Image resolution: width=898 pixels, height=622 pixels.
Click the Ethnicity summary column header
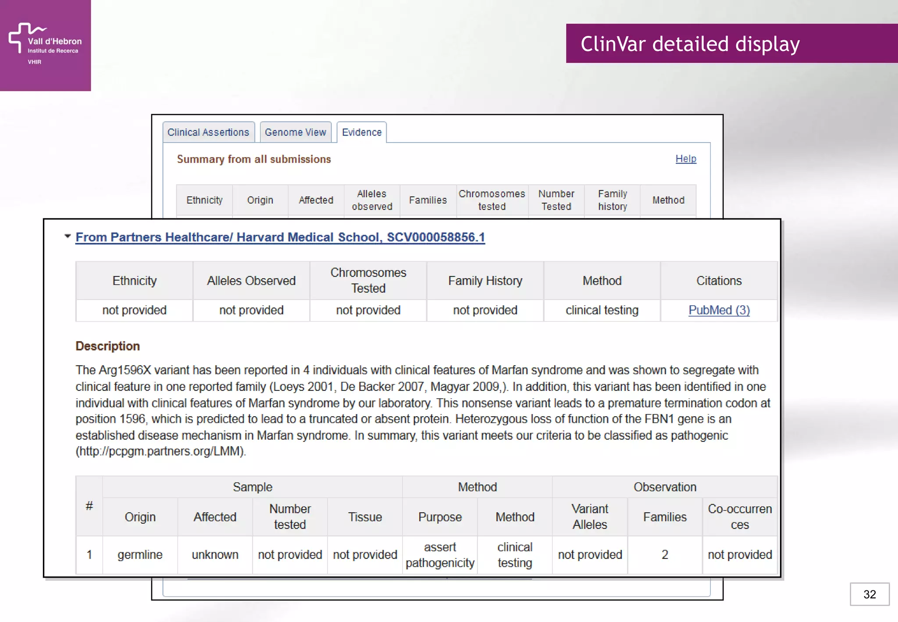coord(204,200)
